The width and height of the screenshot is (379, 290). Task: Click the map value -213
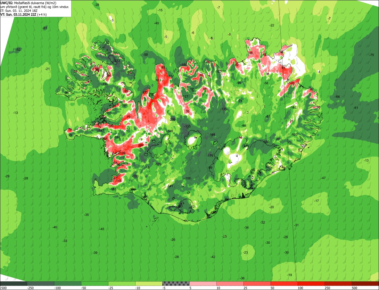[x=117, y=61]
